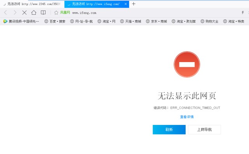
Task: Open 天猫·商城 bookmark
Action: [131, 21]
